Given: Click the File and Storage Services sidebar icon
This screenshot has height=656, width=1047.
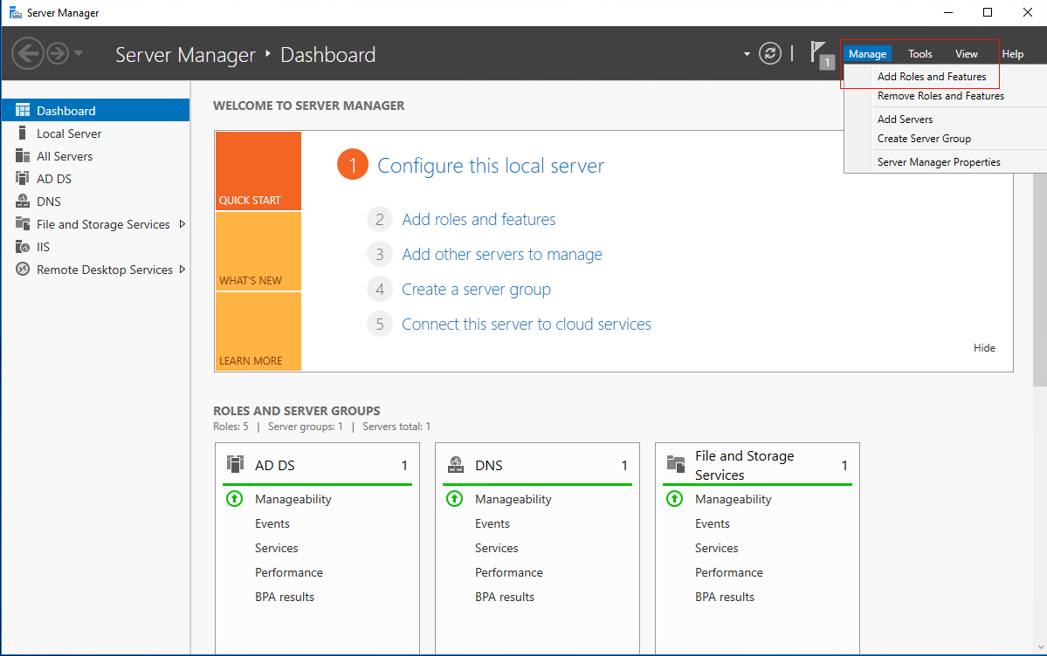Looking at the screenshot, I should coord(23,223).
